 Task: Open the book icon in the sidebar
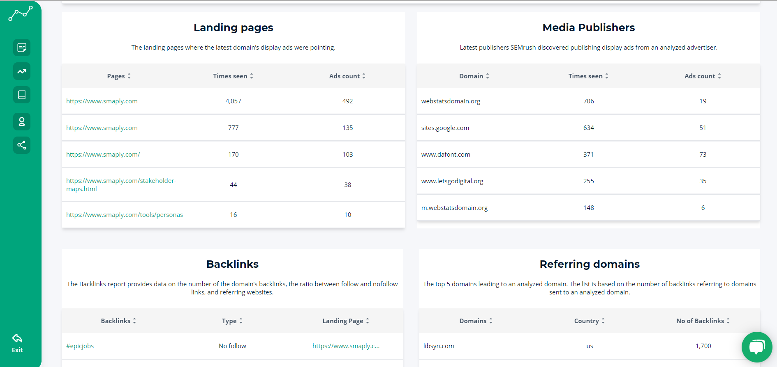[22, 95]
